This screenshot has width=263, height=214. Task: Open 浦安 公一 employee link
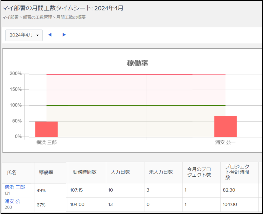15,201
